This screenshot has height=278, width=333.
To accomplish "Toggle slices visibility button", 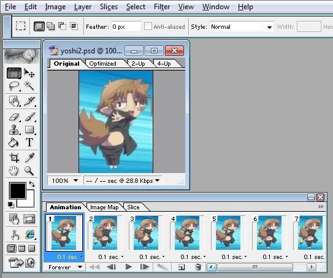I will 29,219.
